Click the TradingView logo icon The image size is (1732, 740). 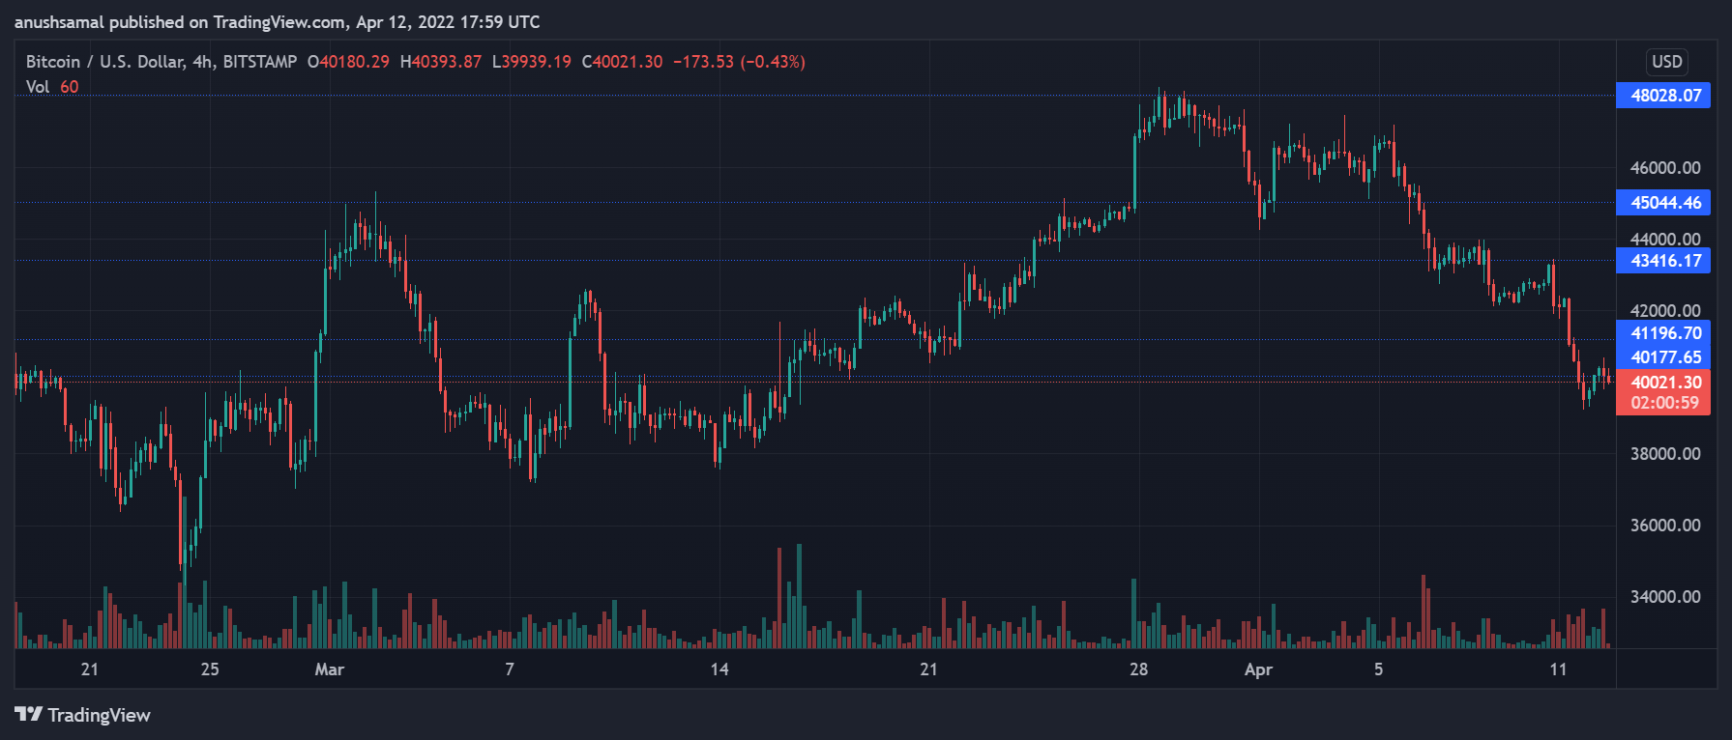click(28, 714)
